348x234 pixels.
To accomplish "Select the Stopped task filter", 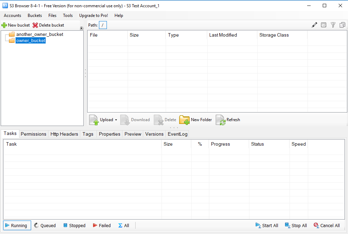I will [74, 225].
